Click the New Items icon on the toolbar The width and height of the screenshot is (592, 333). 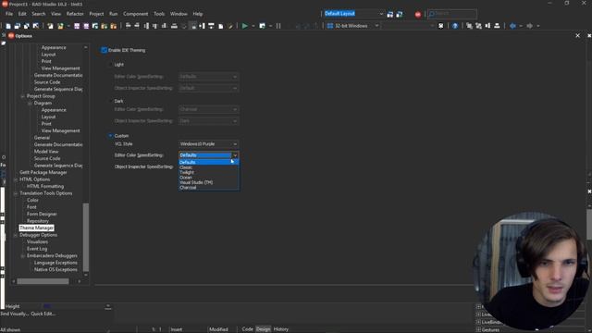(x=8, y=26)
